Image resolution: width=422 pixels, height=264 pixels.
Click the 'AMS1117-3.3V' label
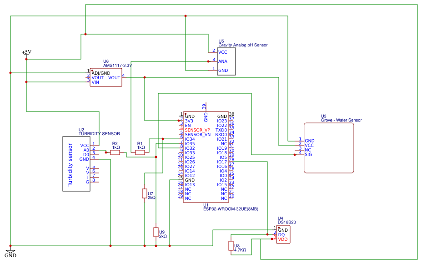pos(118,66)
